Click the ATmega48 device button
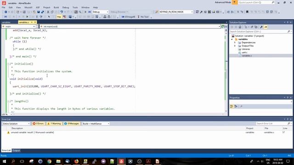The height and width of the screenshot is (165, 294). [129, 17]
